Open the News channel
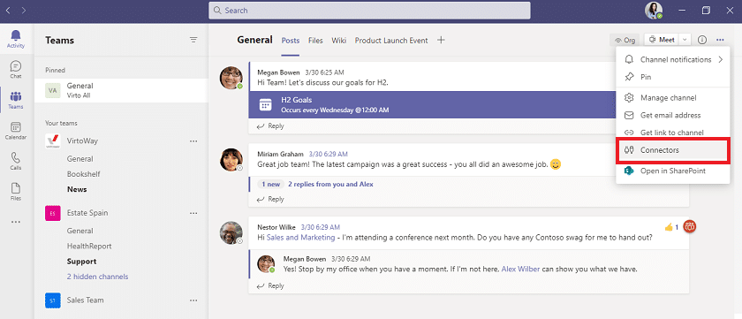The image size is (742, 319). click(x=77, y=189)
